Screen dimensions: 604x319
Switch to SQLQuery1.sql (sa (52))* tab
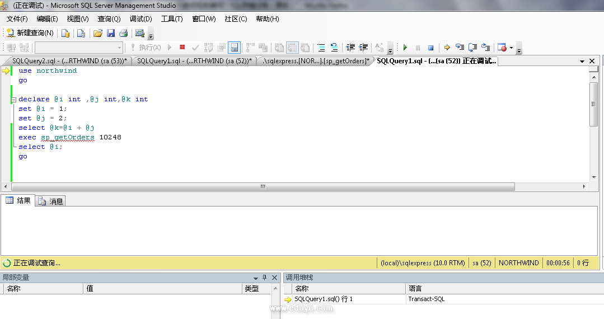click(195, 61)
